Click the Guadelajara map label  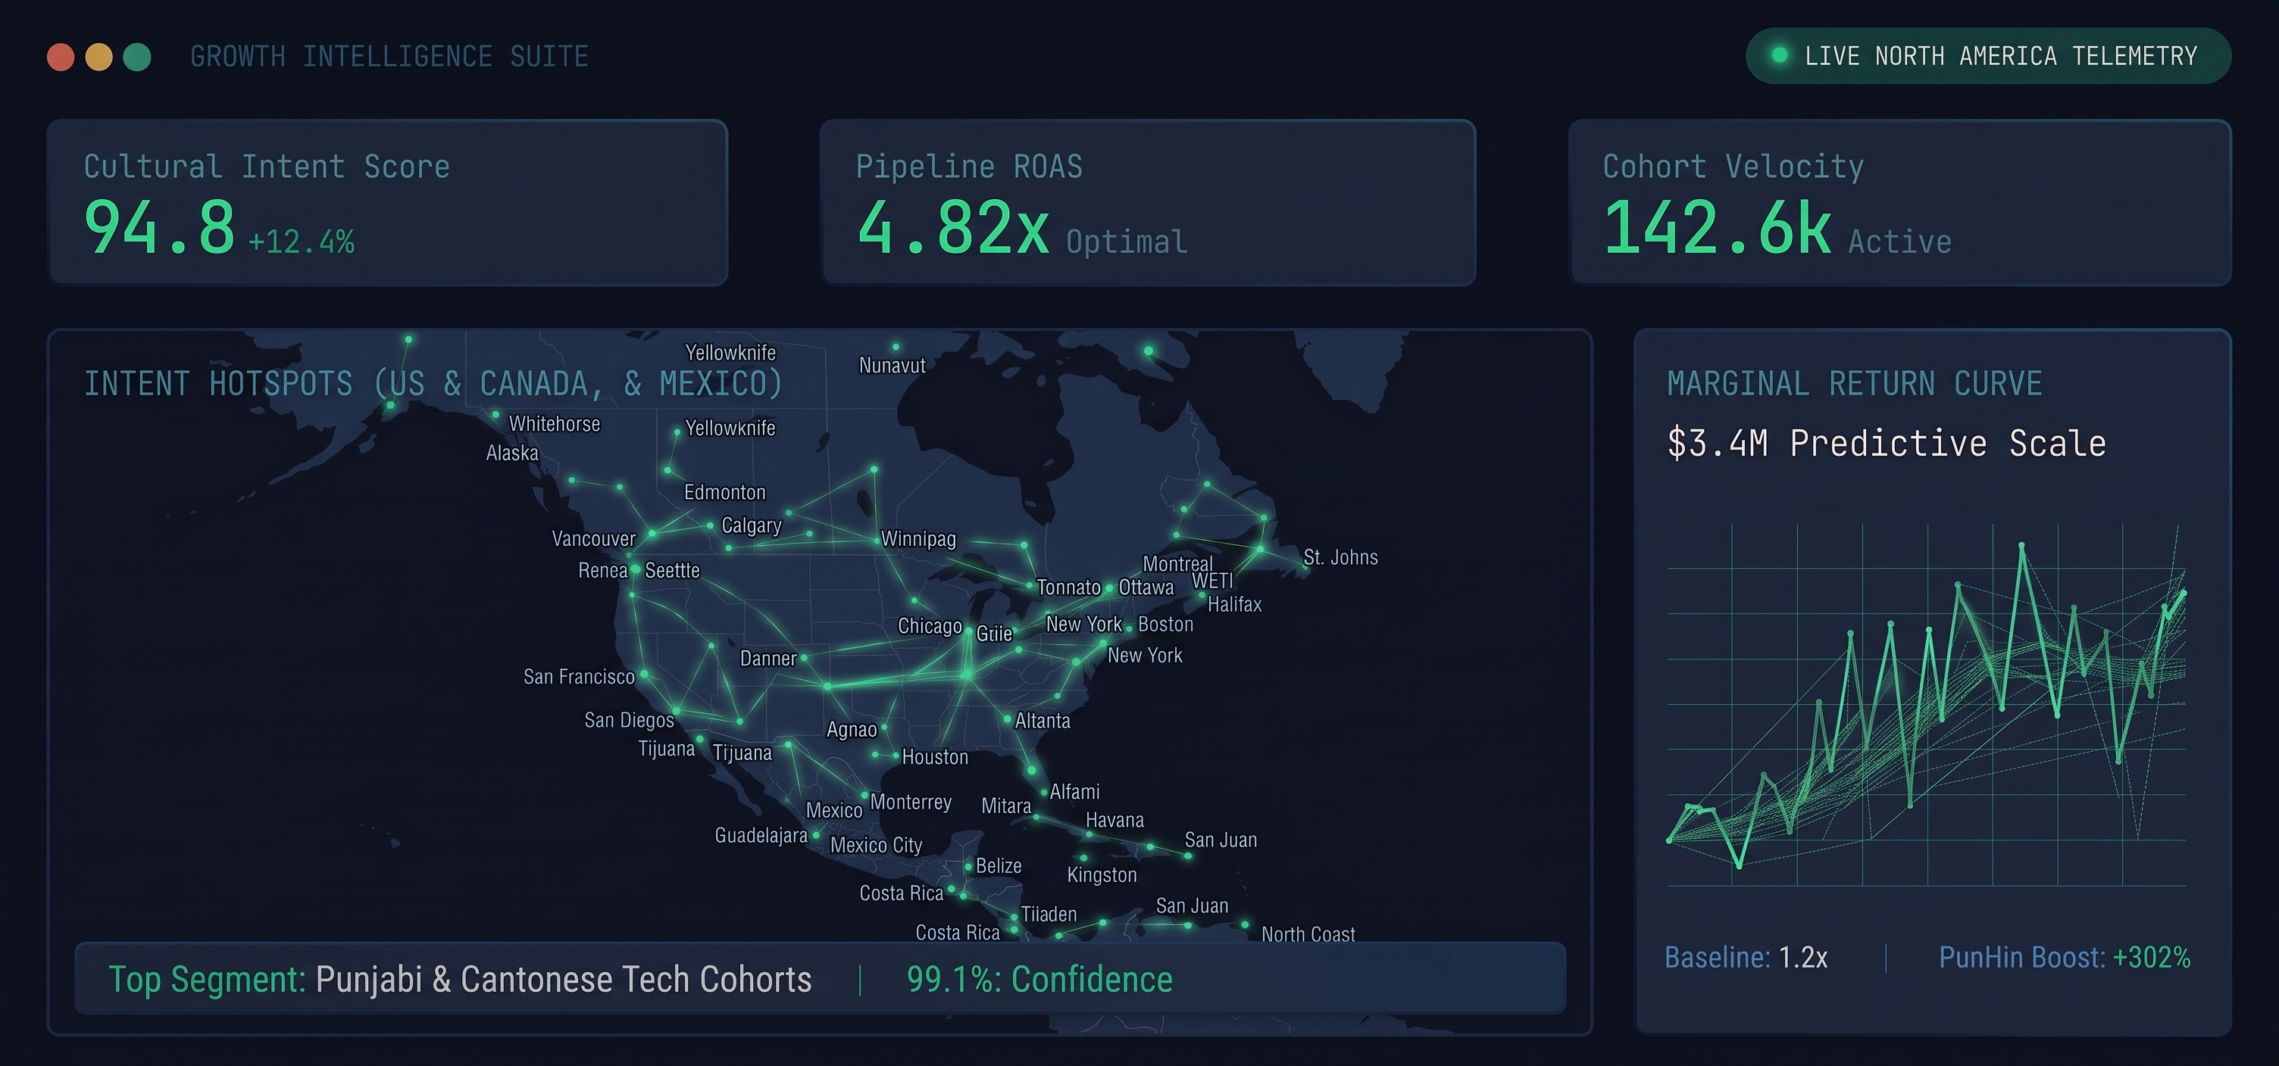pyautogui.click(x=761, y=835)
